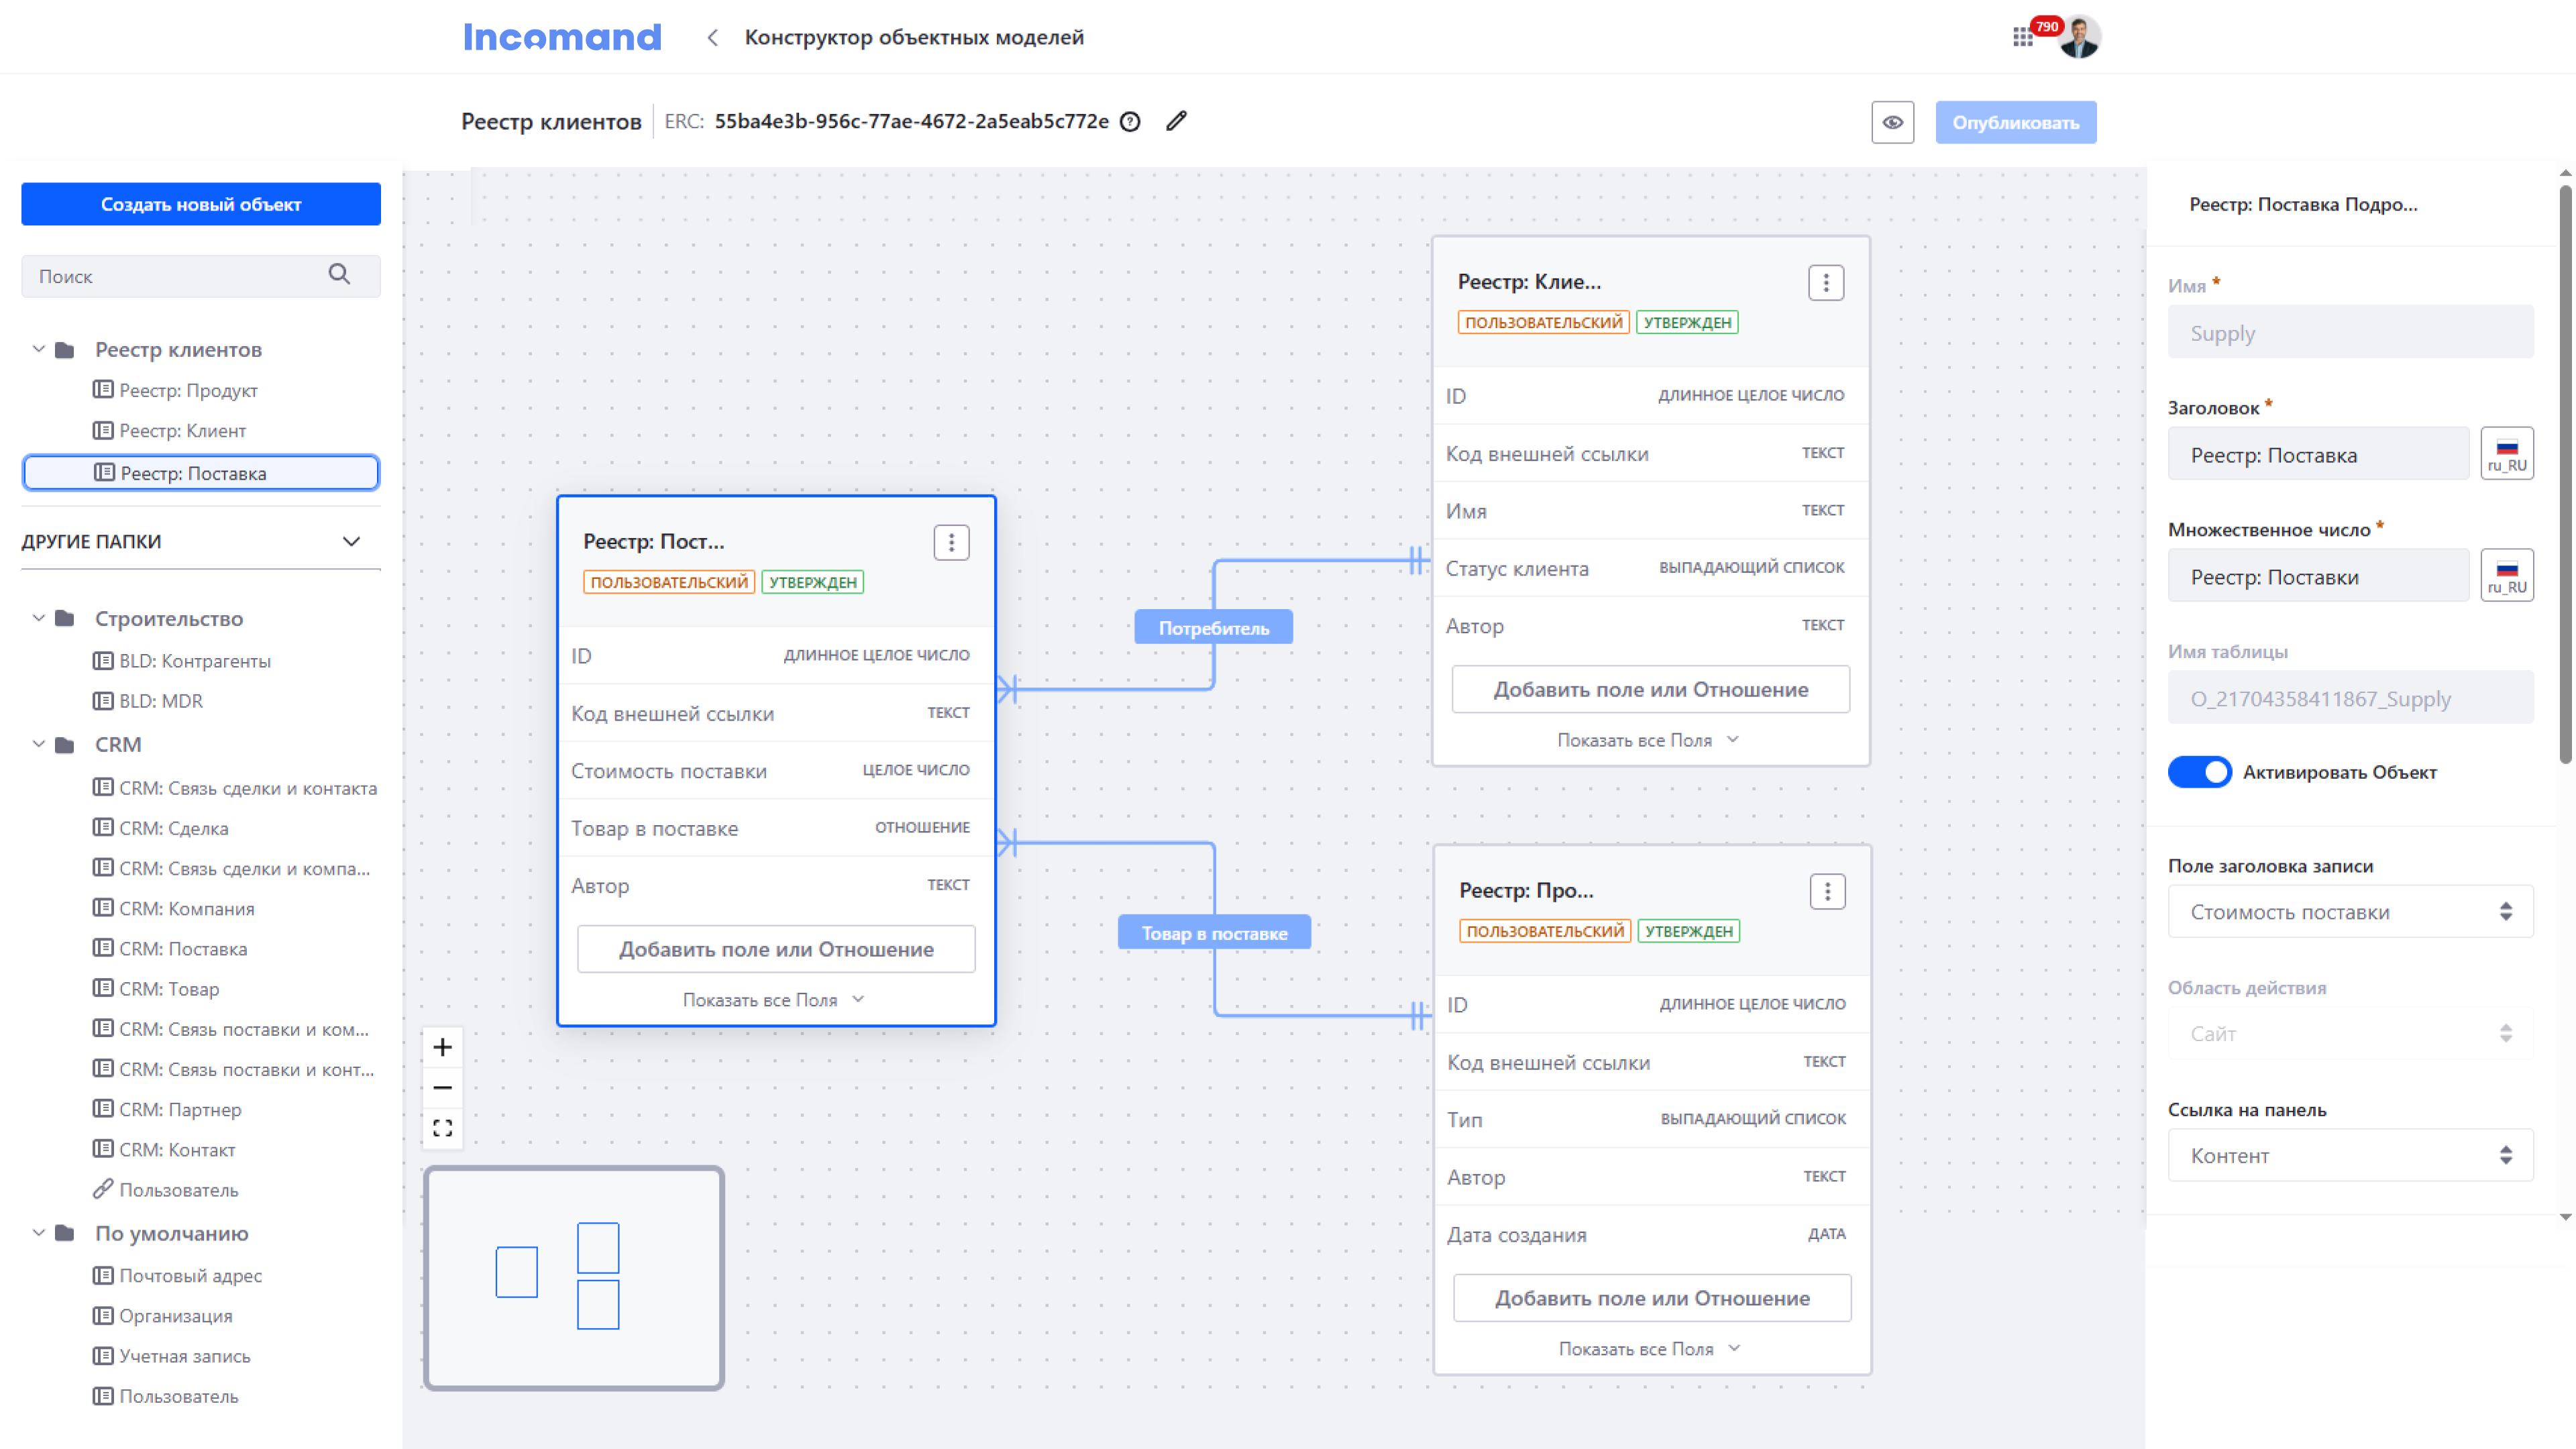
Task: Open the apps grid icon with notifications
Action: coord(2022,37)
